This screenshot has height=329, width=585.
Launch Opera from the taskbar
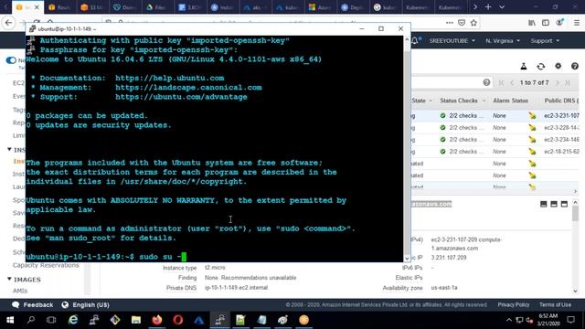click(x=178, y=320)
